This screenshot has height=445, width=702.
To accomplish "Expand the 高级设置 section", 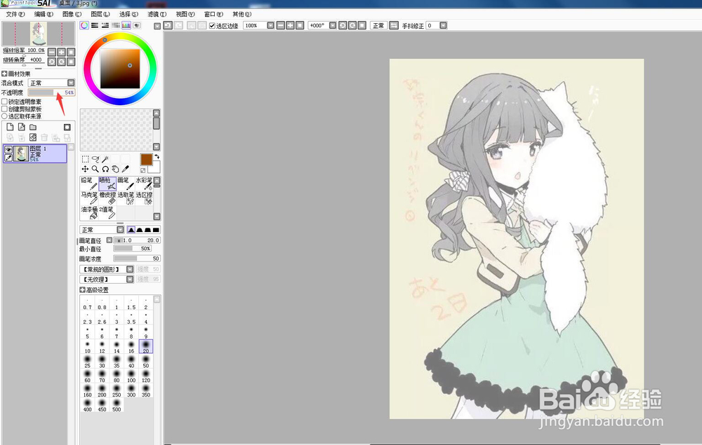I will tap(82, 290).
